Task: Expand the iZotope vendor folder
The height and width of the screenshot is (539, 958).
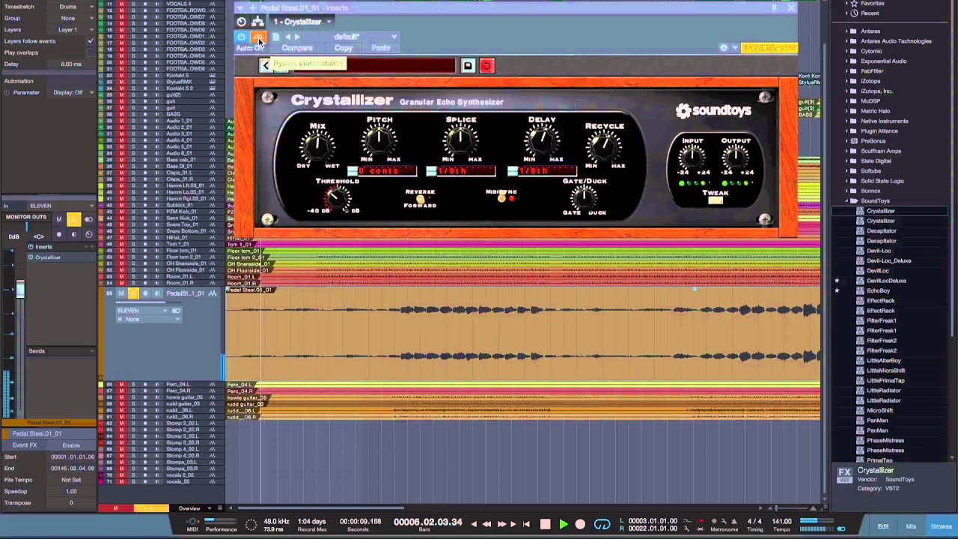Action: pos(846,81)
